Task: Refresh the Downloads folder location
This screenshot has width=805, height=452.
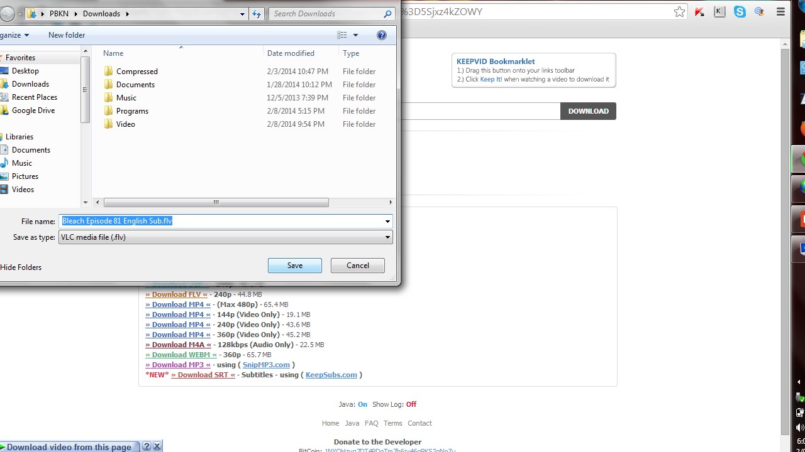Action: click(x=256, y=14)
